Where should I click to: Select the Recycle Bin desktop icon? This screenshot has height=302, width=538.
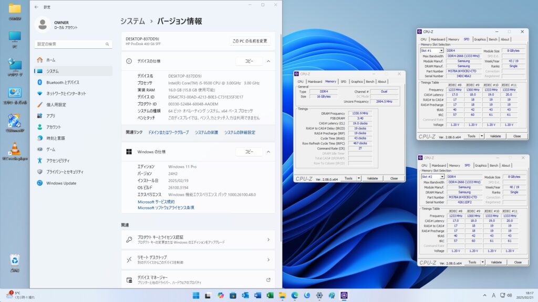pos(14,261)
